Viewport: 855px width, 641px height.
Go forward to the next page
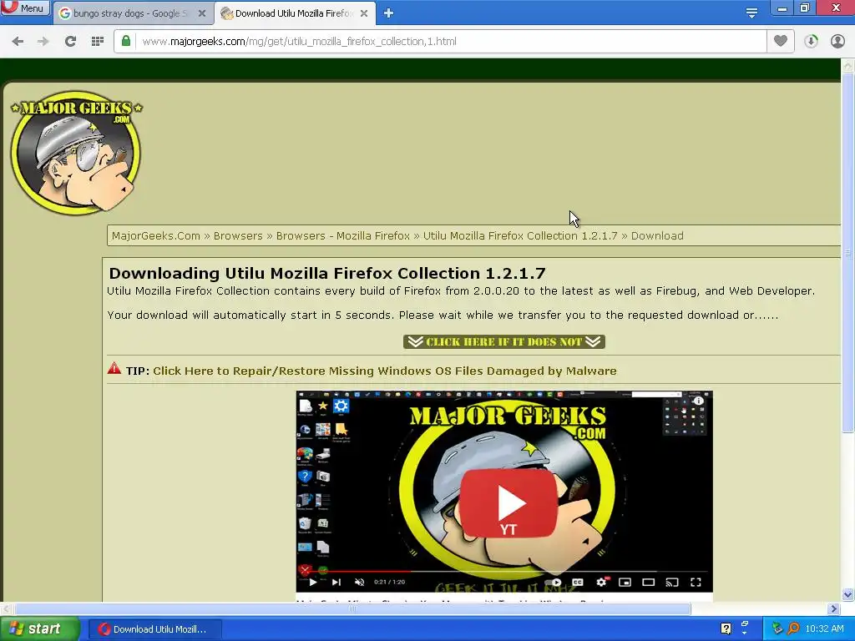pyautogui.click(x=43, y=42)
